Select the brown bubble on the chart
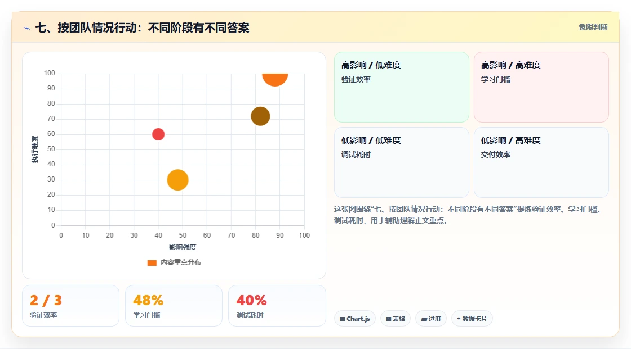 pyautogui.click(x=260, y=116)
